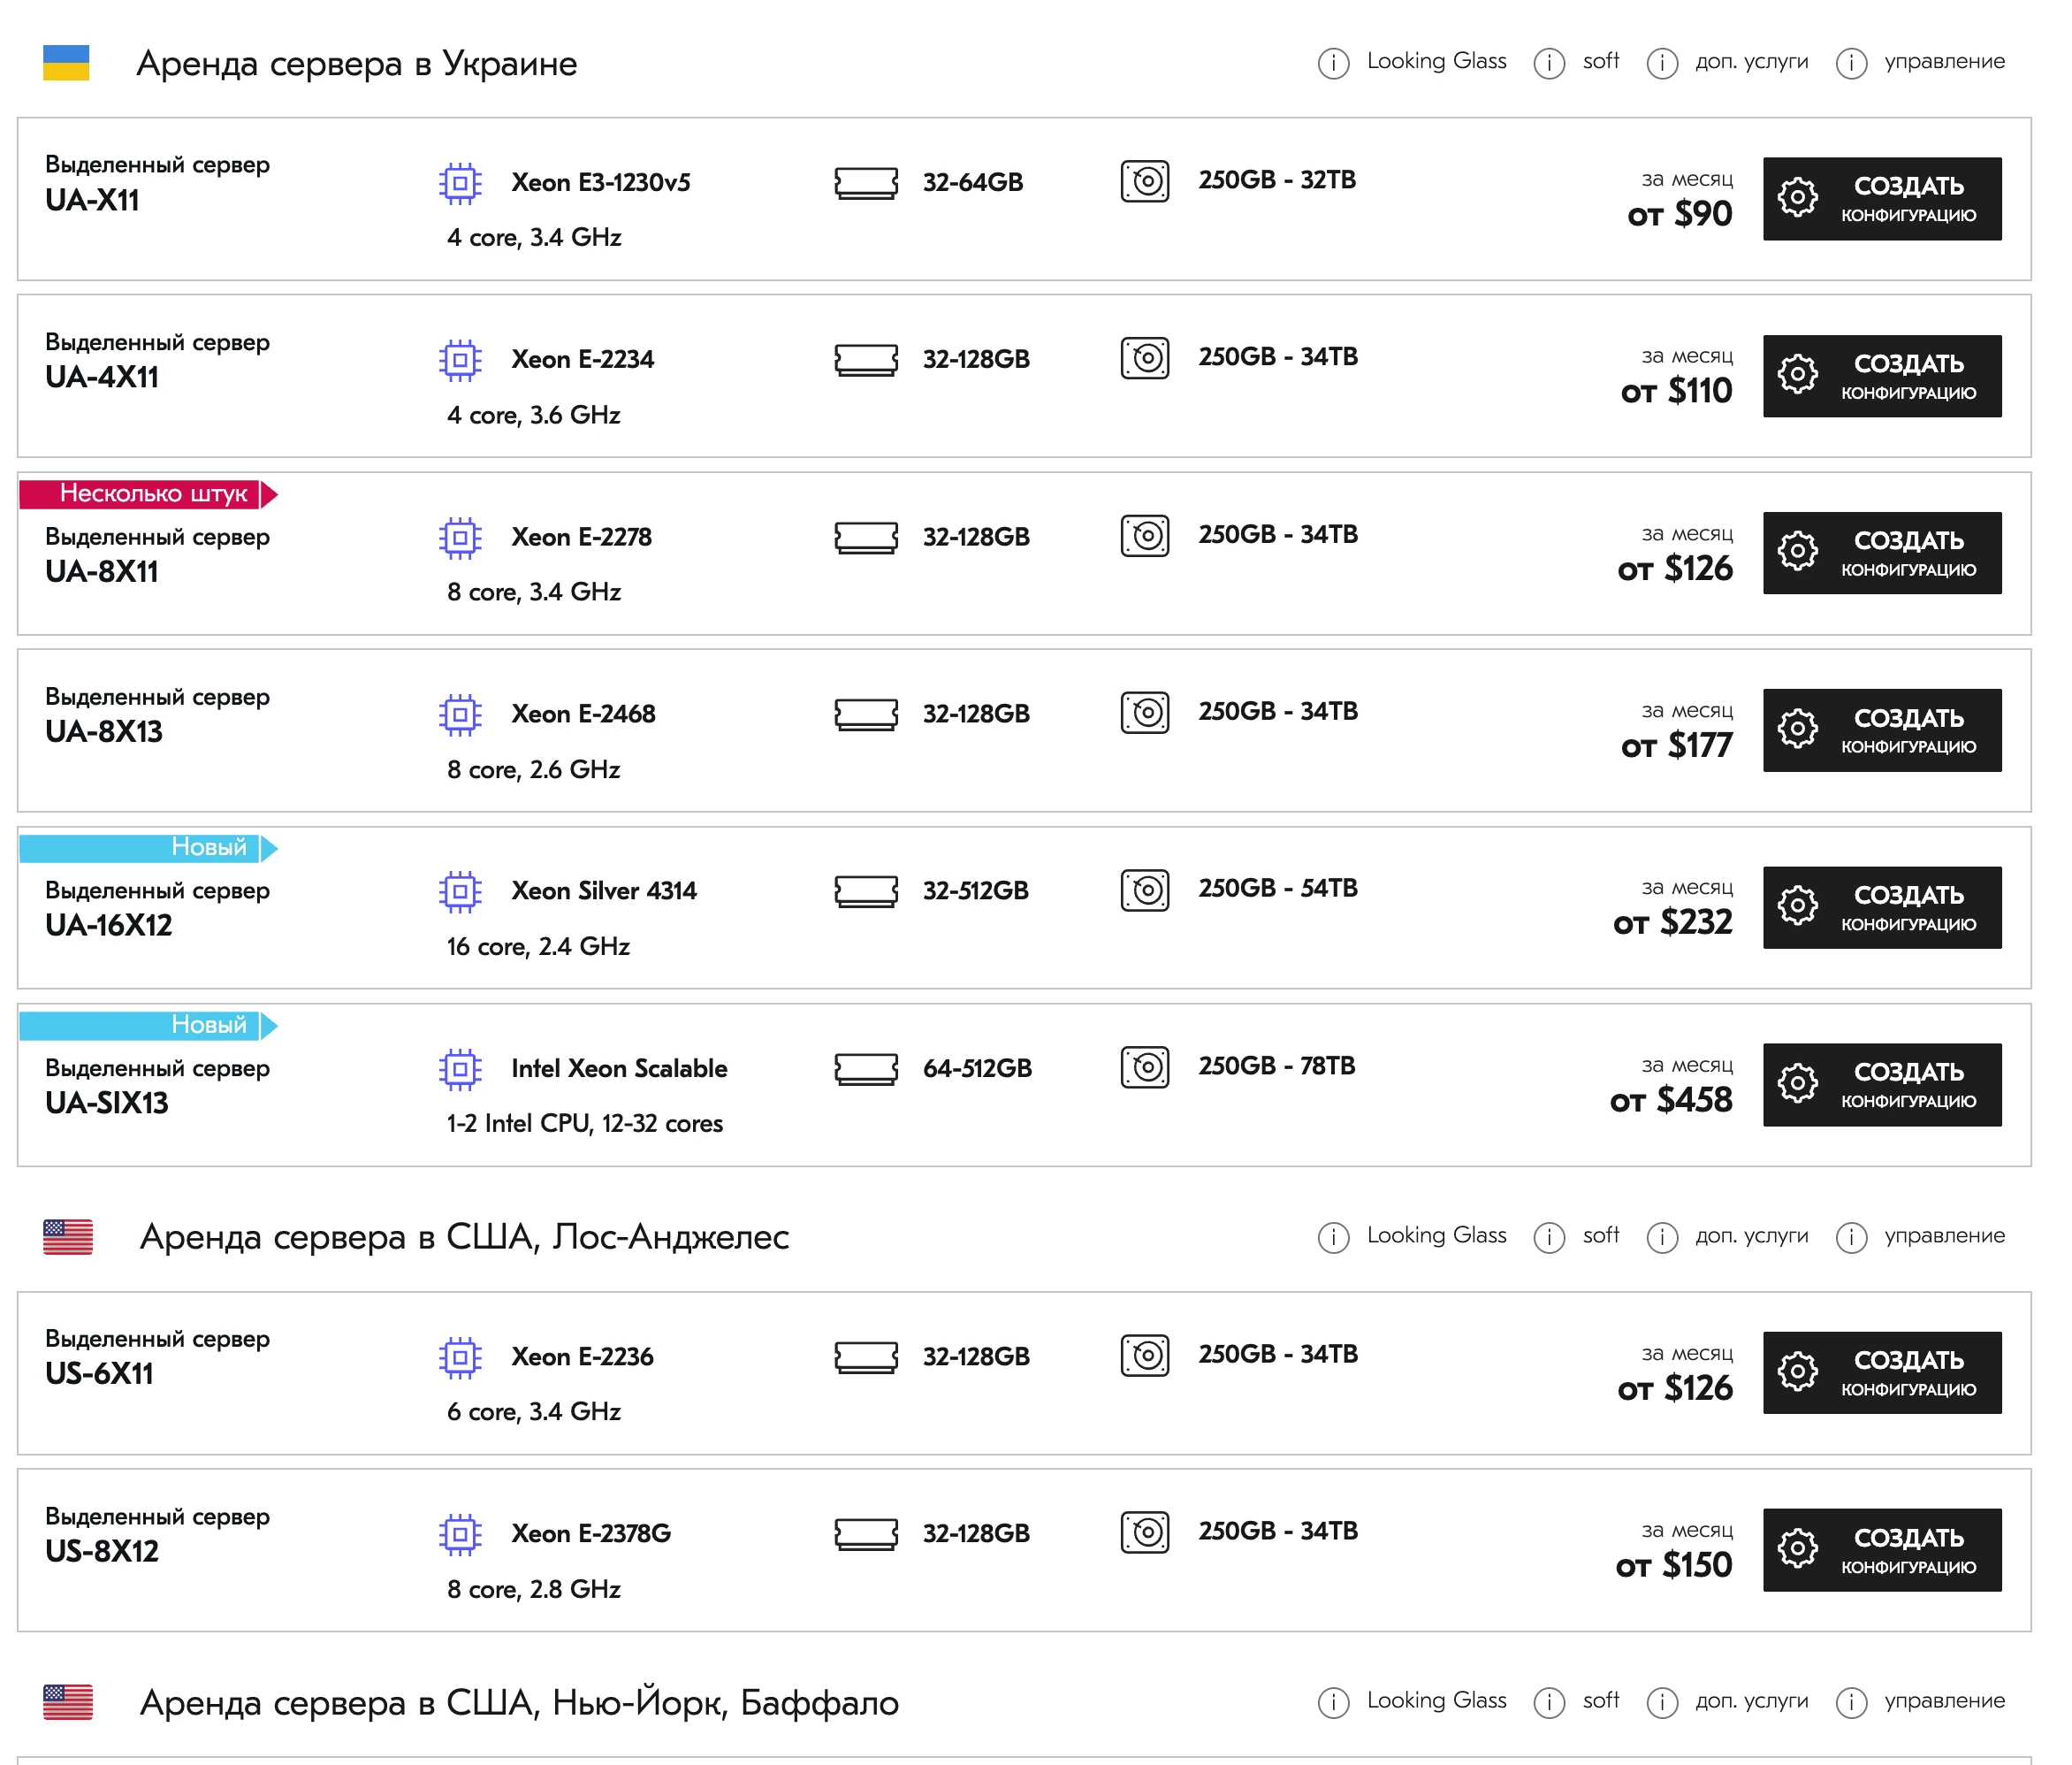Click the info icon next to Ukraine soft
Screen dimensions: 2072x1765
1549,63
